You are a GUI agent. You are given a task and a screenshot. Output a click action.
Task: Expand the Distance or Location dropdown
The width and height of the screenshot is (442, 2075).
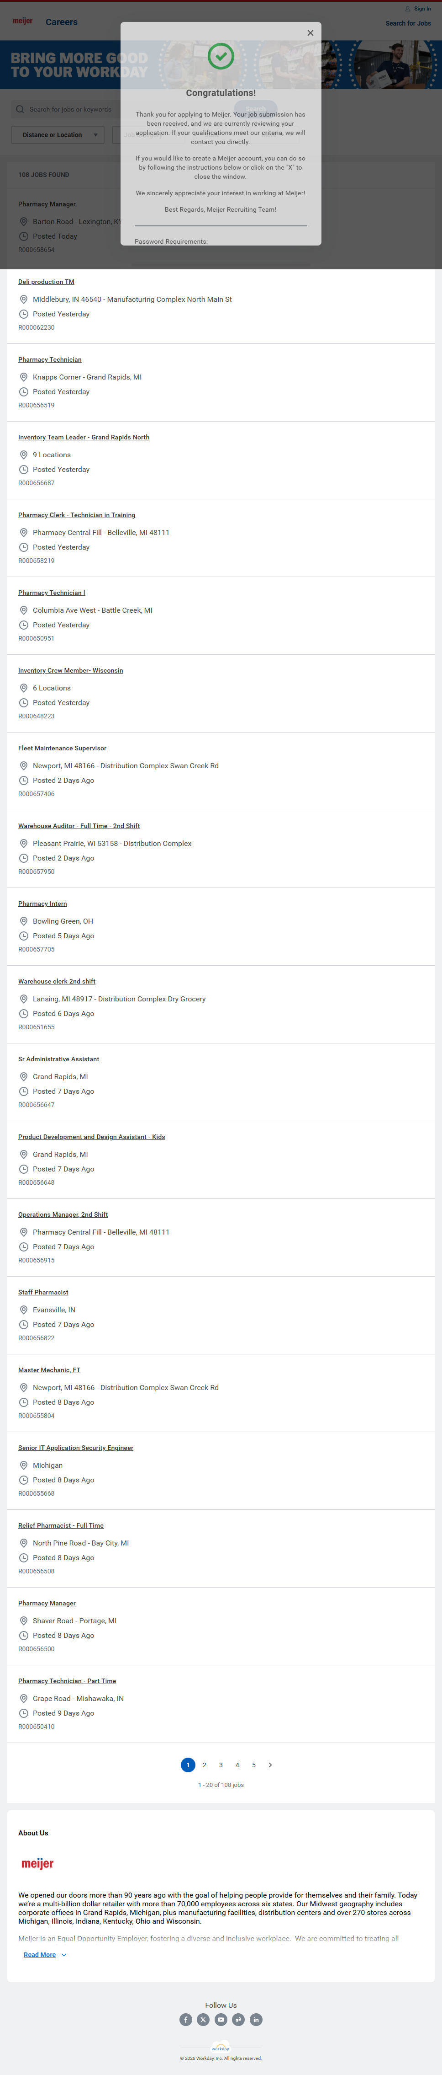[x=57, y=134]
